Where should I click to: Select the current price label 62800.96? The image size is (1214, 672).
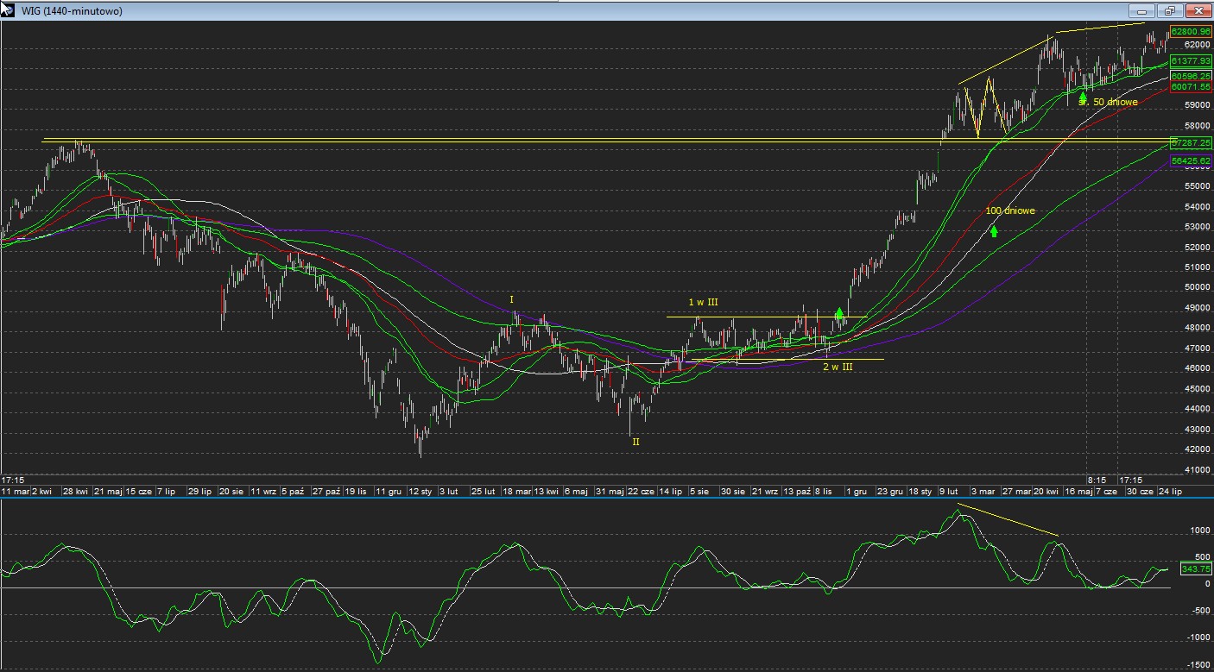coord(1191,32)
